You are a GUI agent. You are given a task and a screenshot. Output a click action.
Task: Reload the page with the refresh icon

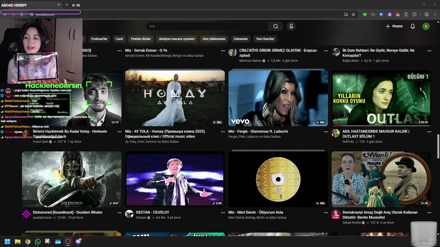tap(21, 14)
